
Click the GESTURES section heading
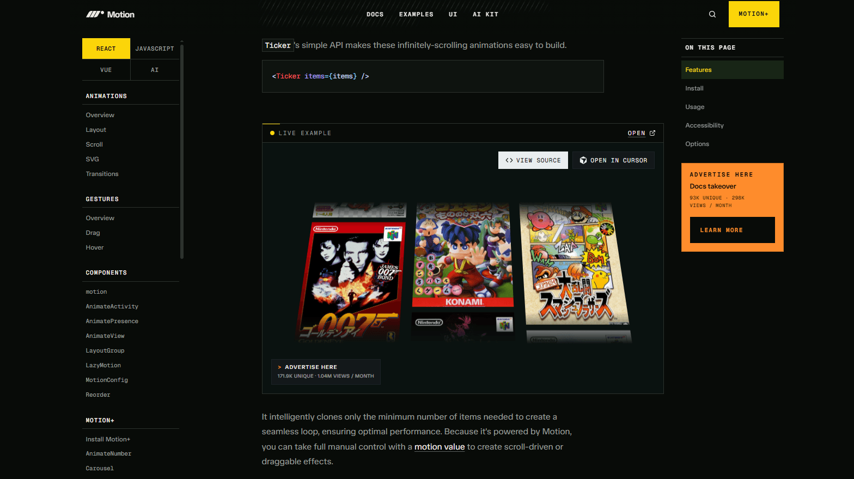(x=102, y=199)
